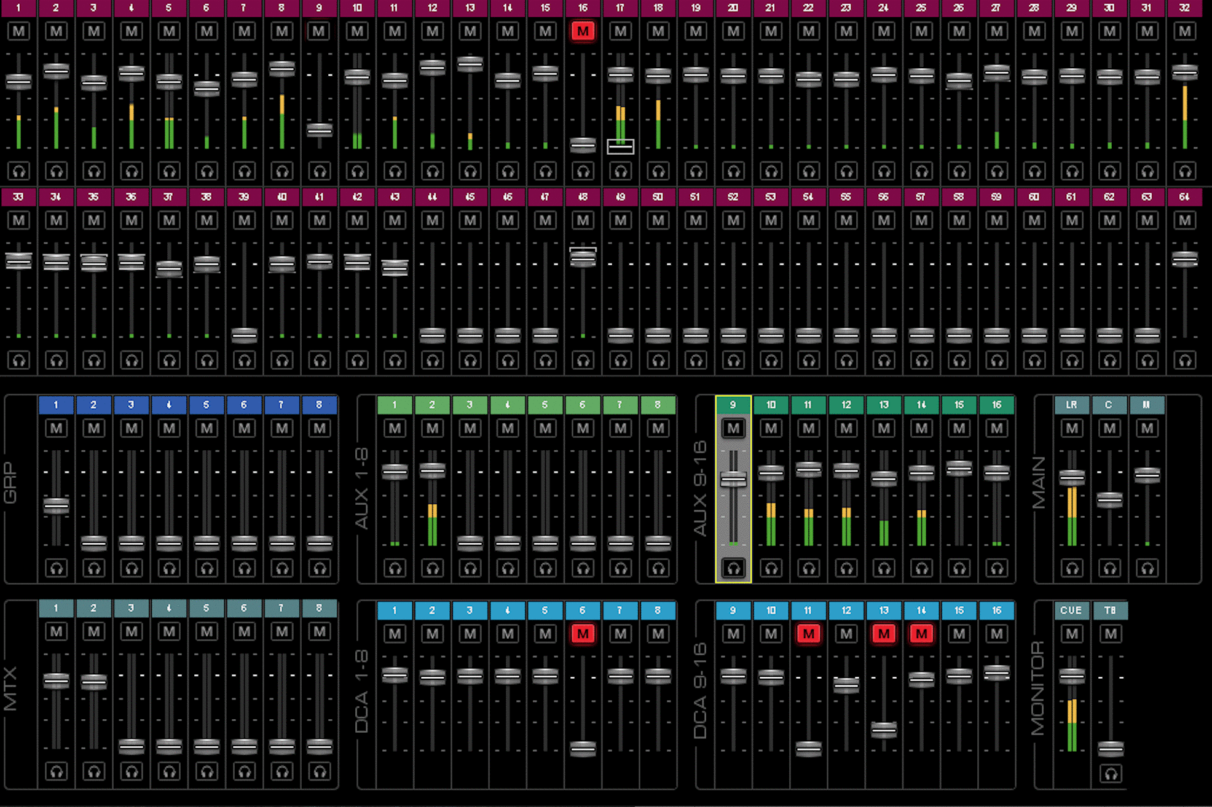Select the DCA 14 header
Viewport: 1212px width, 807px height.
pyautogui.click(x=921, y=610)
